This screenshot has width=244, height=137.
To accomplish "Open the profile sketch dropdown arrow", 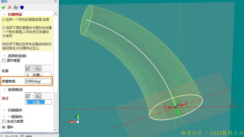I will click(x=33, y=68).
